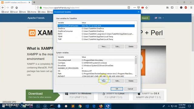Select the OneDrive user variable row
194x109 pixels.
96,28
